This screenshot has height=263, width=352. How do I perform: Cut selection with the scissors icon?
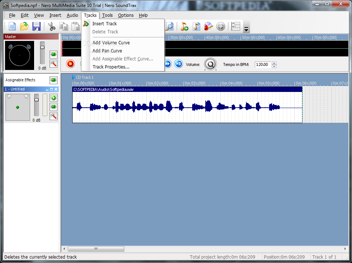click(52, 26)
